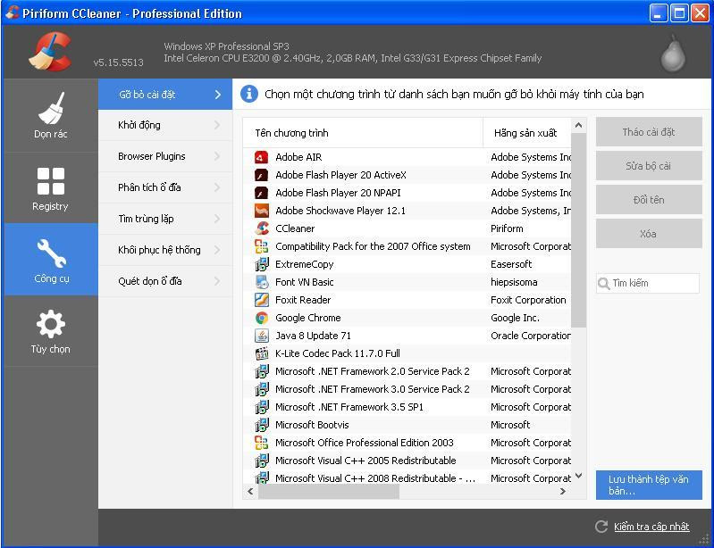
Task: Open the Registry section
Action: pos(51,187)
